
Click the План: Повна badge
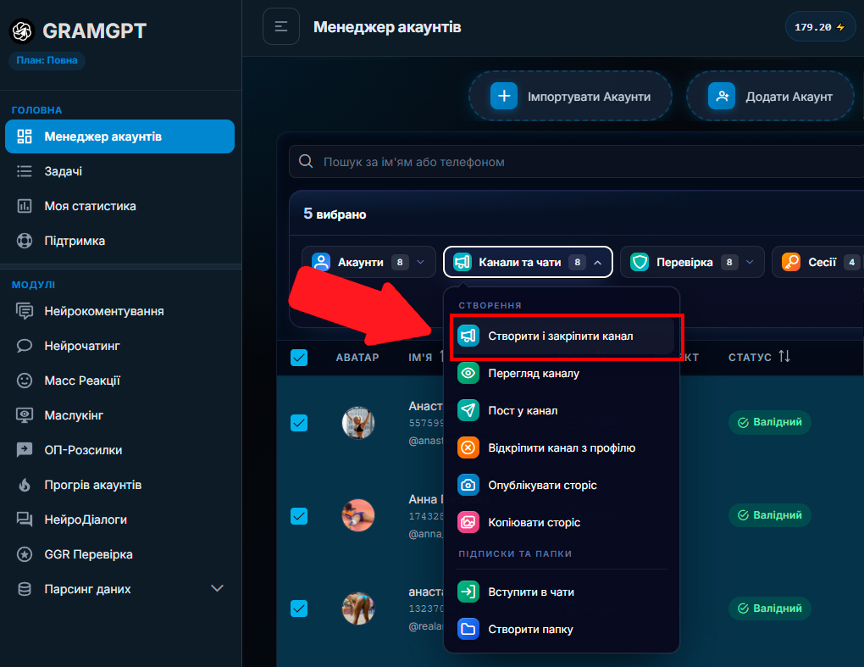pos(47,60)
